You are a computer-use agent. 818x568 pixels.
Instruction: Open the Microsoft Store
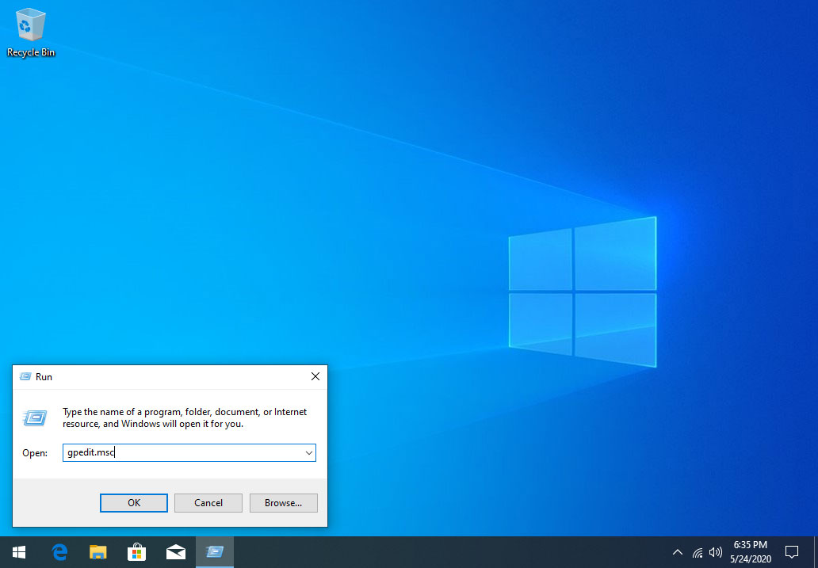[137, 552]
